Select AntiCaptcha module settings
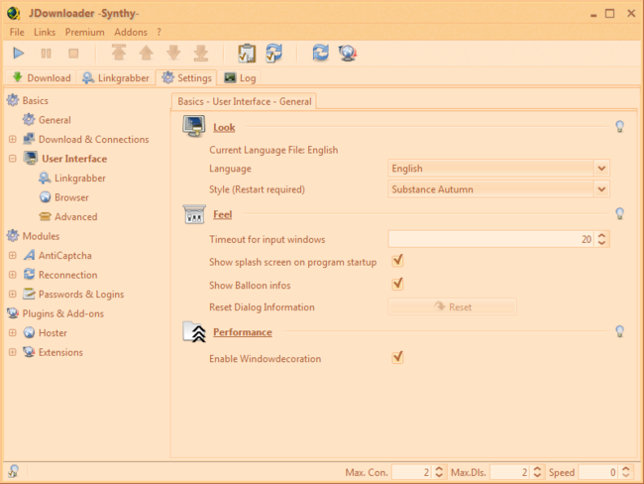Viewport: 644px width, 484px height. point(64,255)
